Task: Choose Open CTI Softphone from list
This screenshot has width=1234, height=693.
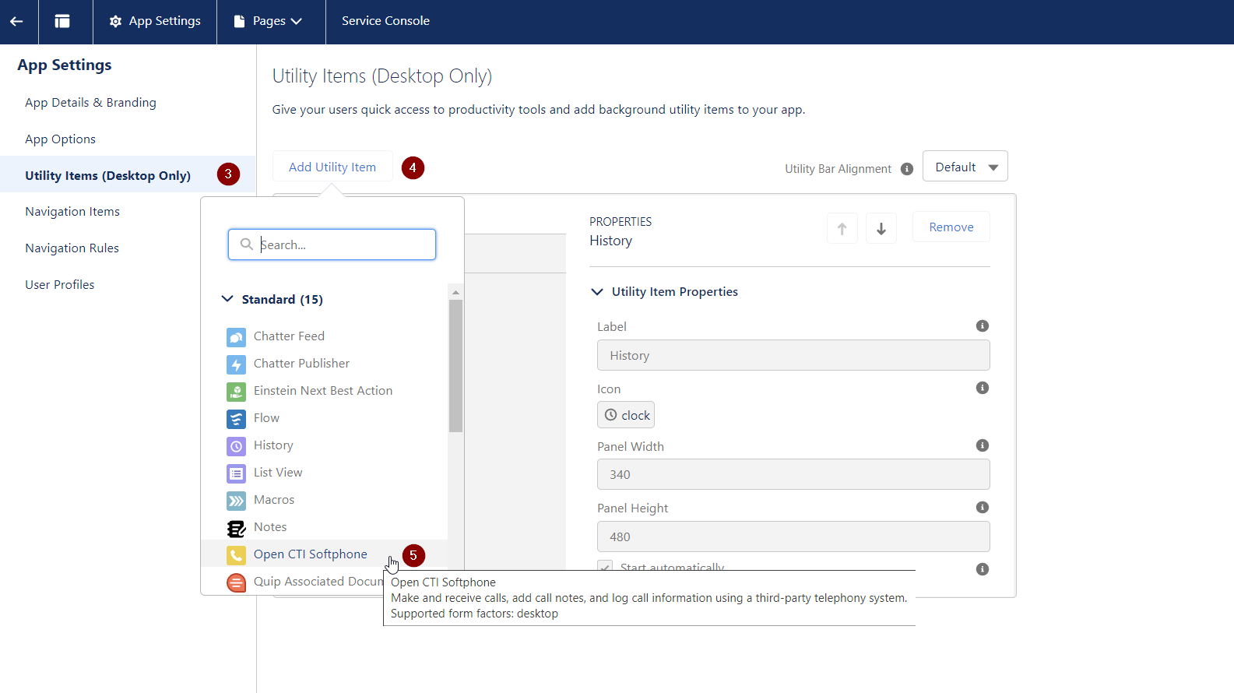Action: tap(310, 554)
